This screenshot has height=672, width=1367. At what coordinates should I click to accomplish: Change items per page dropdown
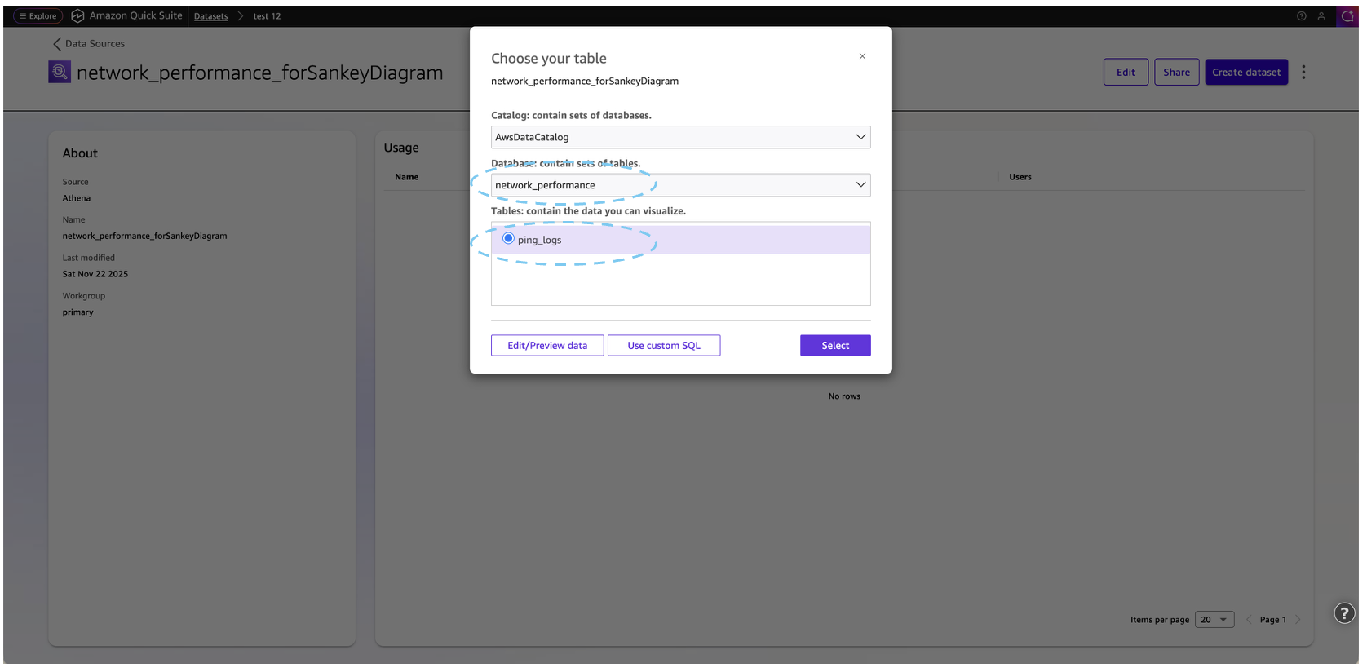[x=1214, y=620]
